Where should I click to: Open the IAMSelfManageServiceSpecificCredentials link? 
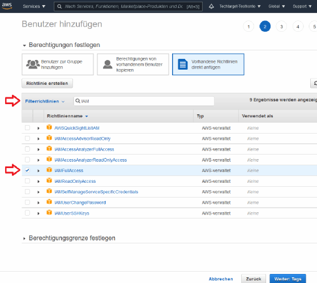pyautogui.click(x=96, y=192)
